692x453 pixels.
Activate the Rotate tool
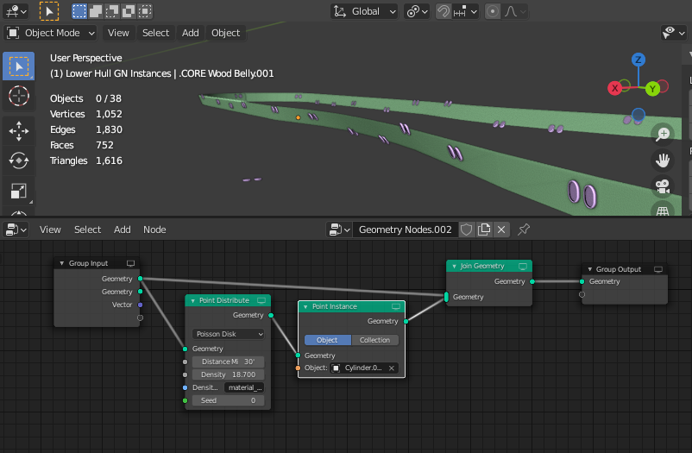click(x=18, y=160)
